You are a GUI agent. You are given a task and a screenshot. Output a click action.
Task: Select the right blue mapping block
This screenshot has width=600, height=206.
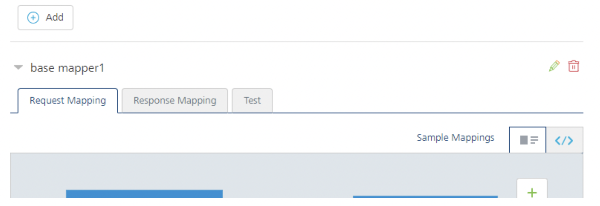click(x=425, y=197)
